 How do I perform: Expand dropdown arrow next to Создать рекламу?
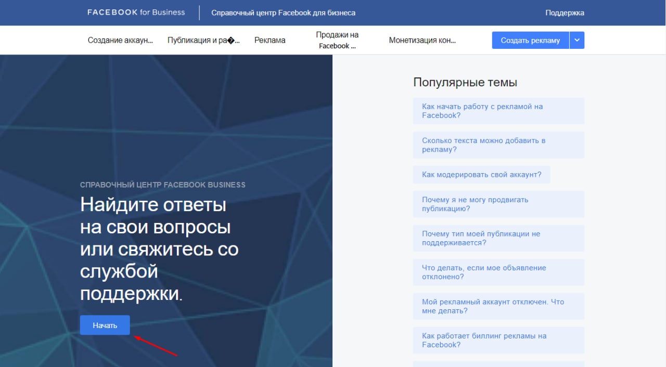coord(577,40)
